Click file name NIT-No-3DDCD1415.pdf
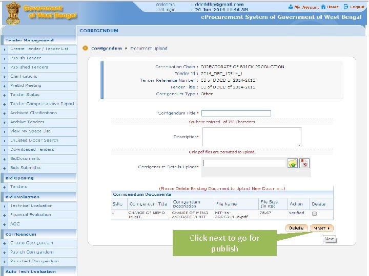Screen dimensions: 369x276 coord(231,215)
